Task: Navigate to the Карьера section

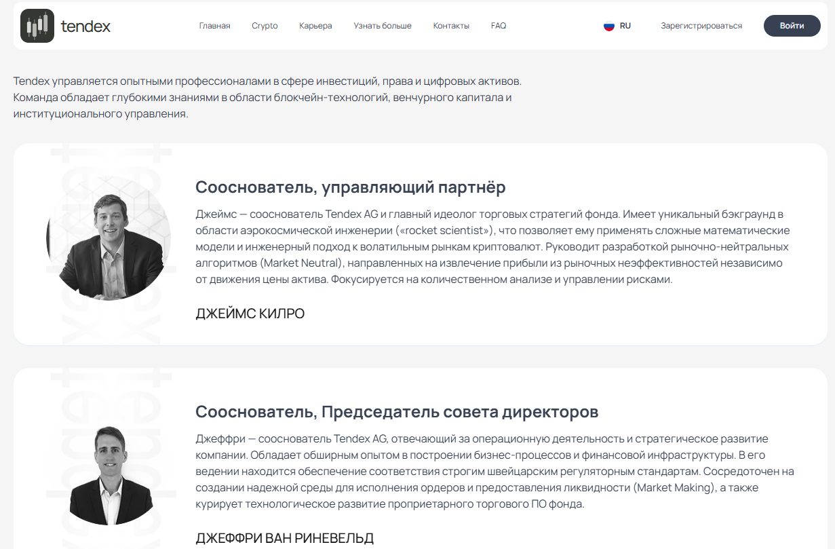Action: (315, 26)
